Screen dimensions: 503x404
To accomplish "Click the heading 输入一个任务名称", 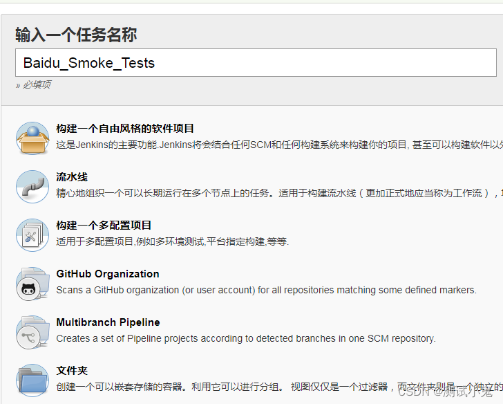I will (76, 35).
